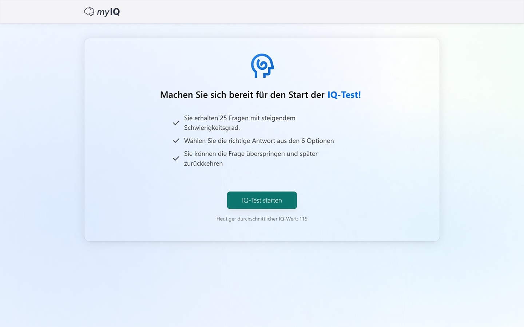Image resolution: width=524 pixels, height=327 pixels.
Task: Open the myIQ home via the logo
Action: 102,11
